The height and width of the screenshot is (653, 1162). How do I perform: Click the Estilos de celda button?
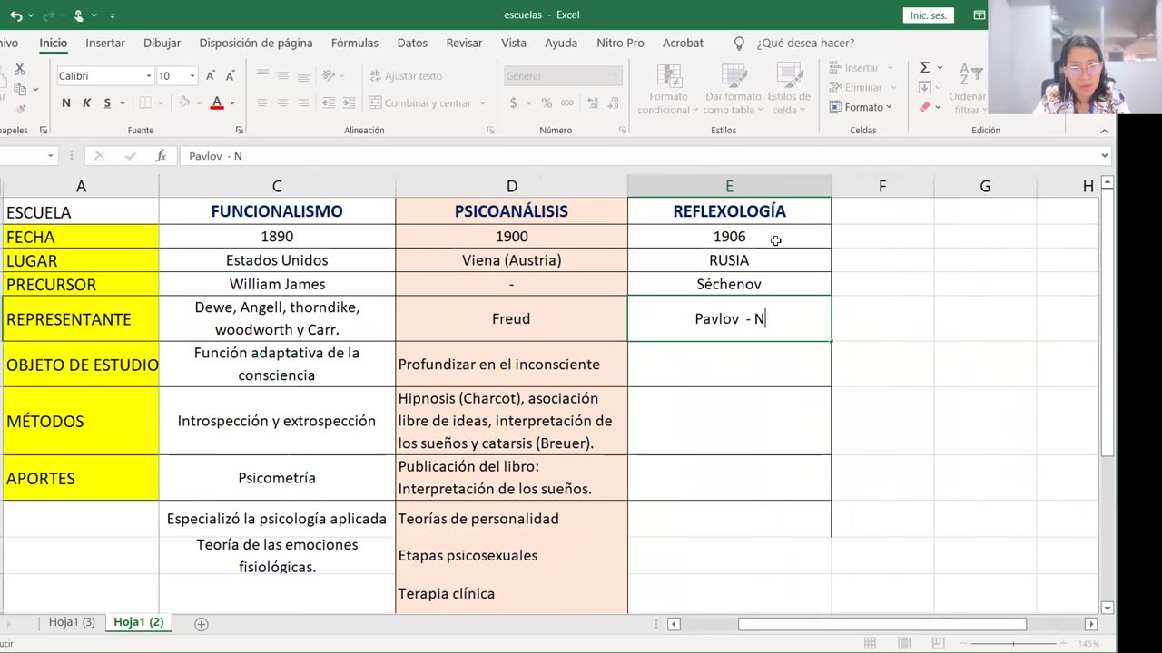789,90
